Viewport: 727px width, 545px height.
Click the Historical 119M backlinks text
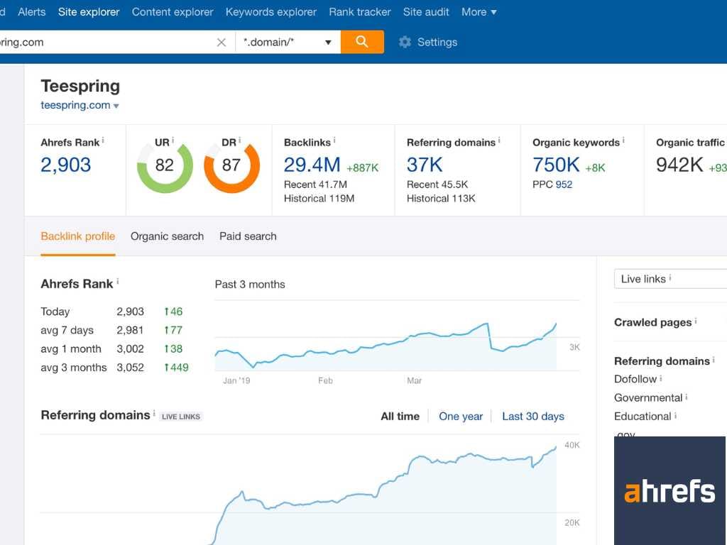319,199
